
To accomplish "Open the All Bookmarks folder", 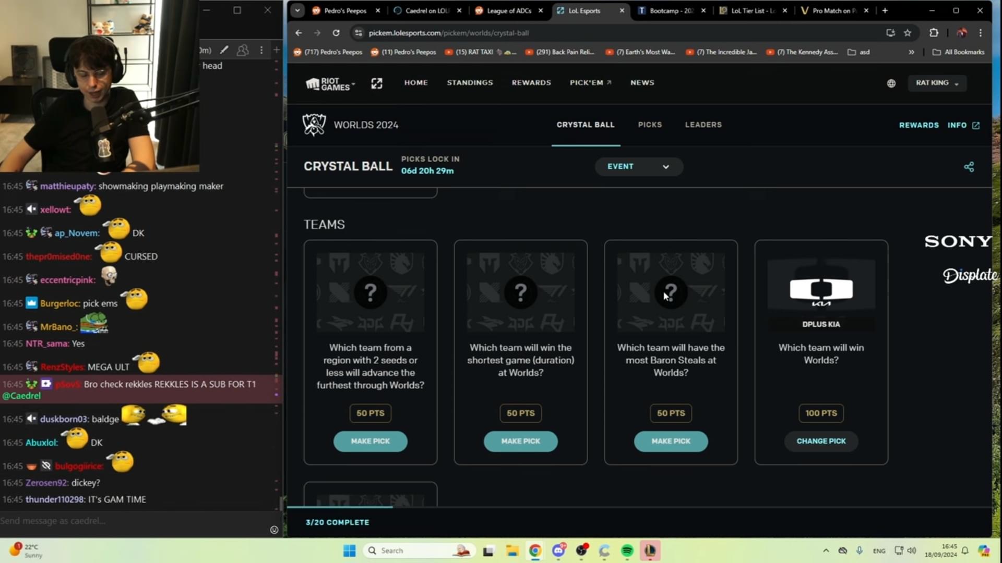I will [x=959, y=52].
